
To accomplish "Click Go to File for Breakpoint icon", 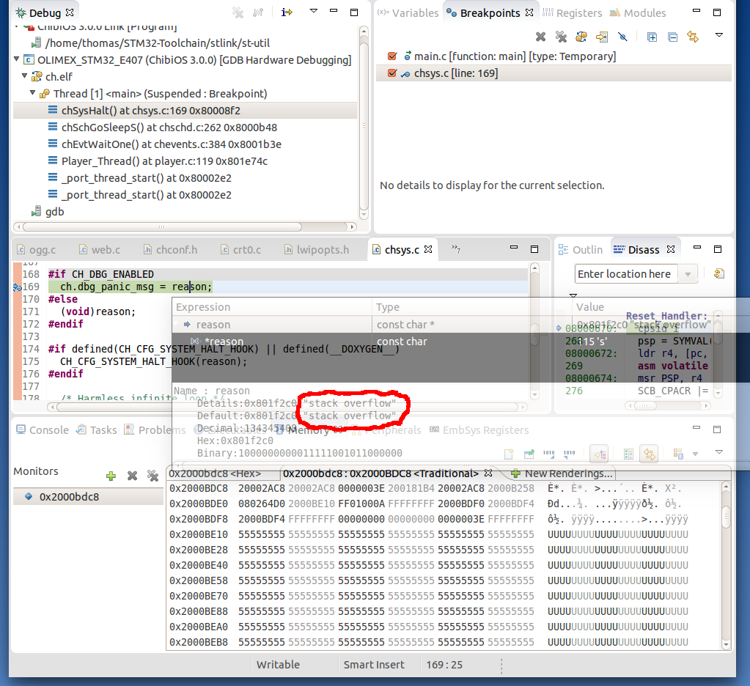I will (x=602, y=37).
